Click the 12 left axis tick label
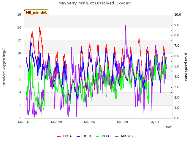Viewport: 190px width, 142px height. point(19,40)
